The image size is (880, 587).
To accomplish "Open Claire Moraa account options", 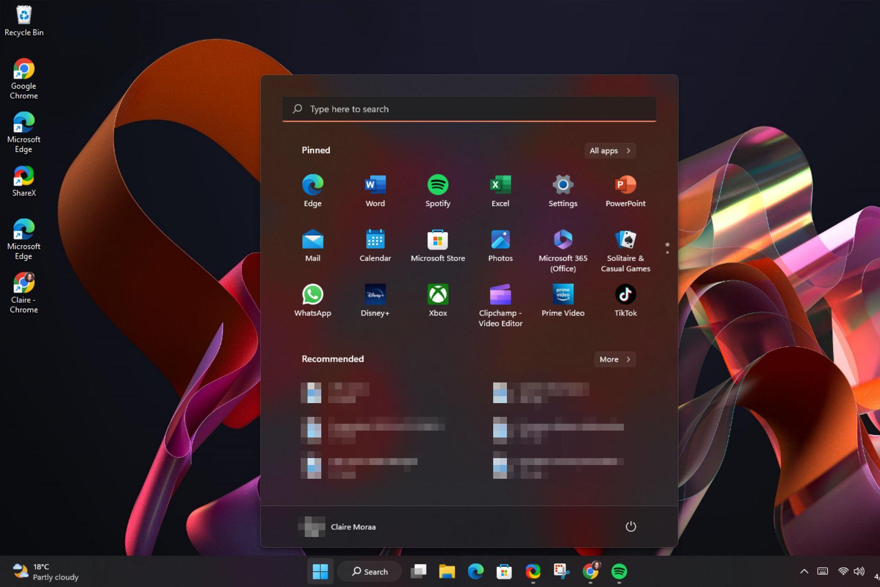I will point(337,526).
